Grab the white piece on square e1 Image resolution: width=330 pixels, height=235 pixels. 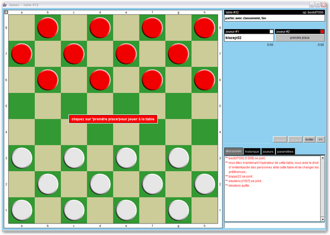click(x=126, y=210)
